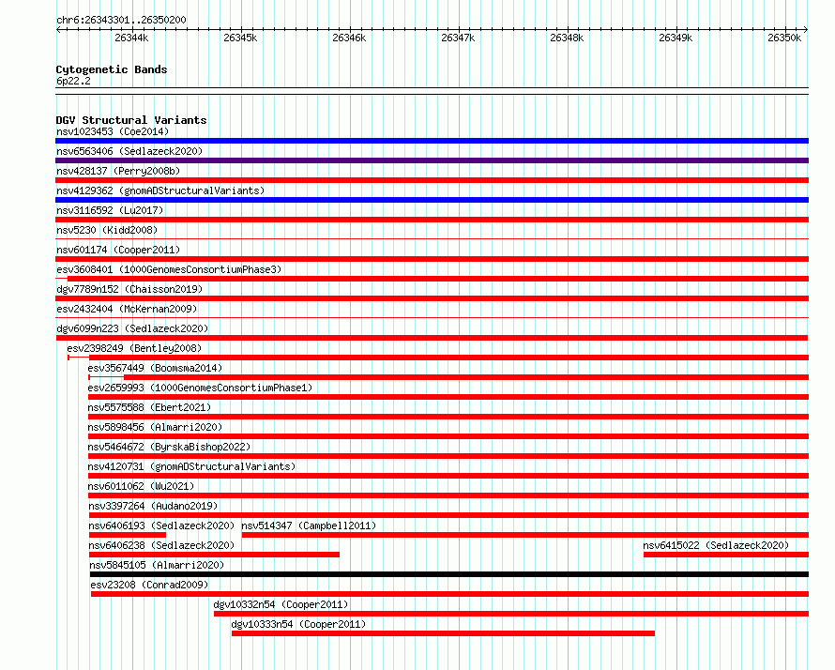Open nsv6011062 (Wu2021) label
Viewport: 835px width, 670px height.
141,486
